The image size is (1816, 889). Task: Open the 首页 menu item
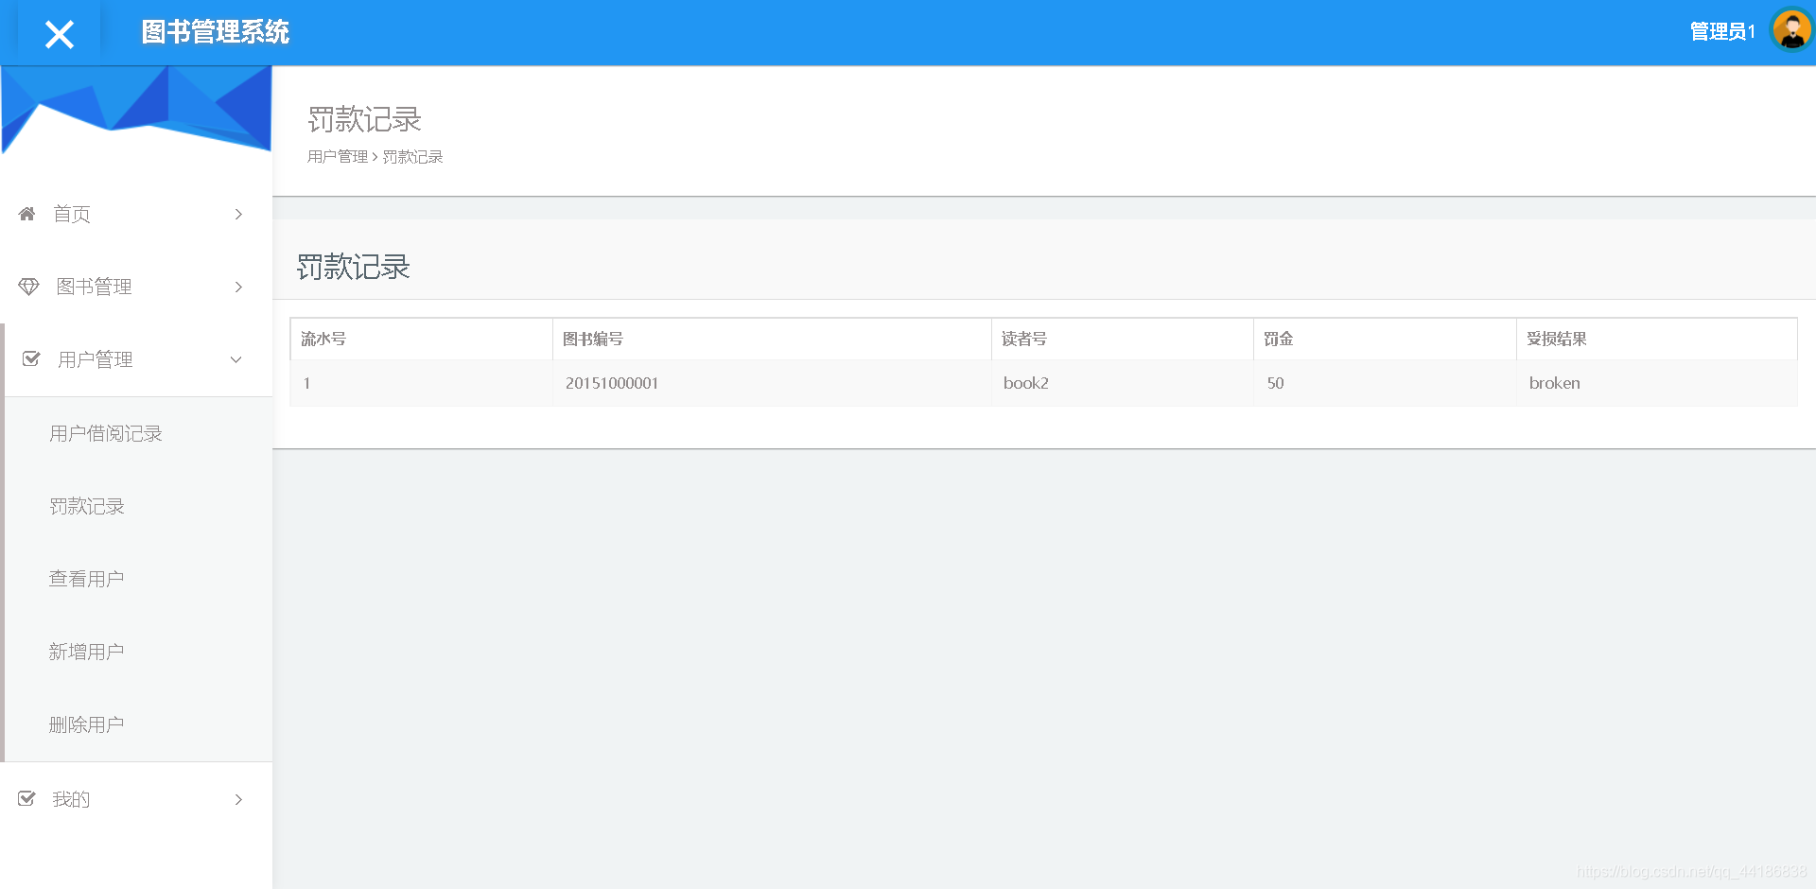pyautogui.click(x=136, y=214)
